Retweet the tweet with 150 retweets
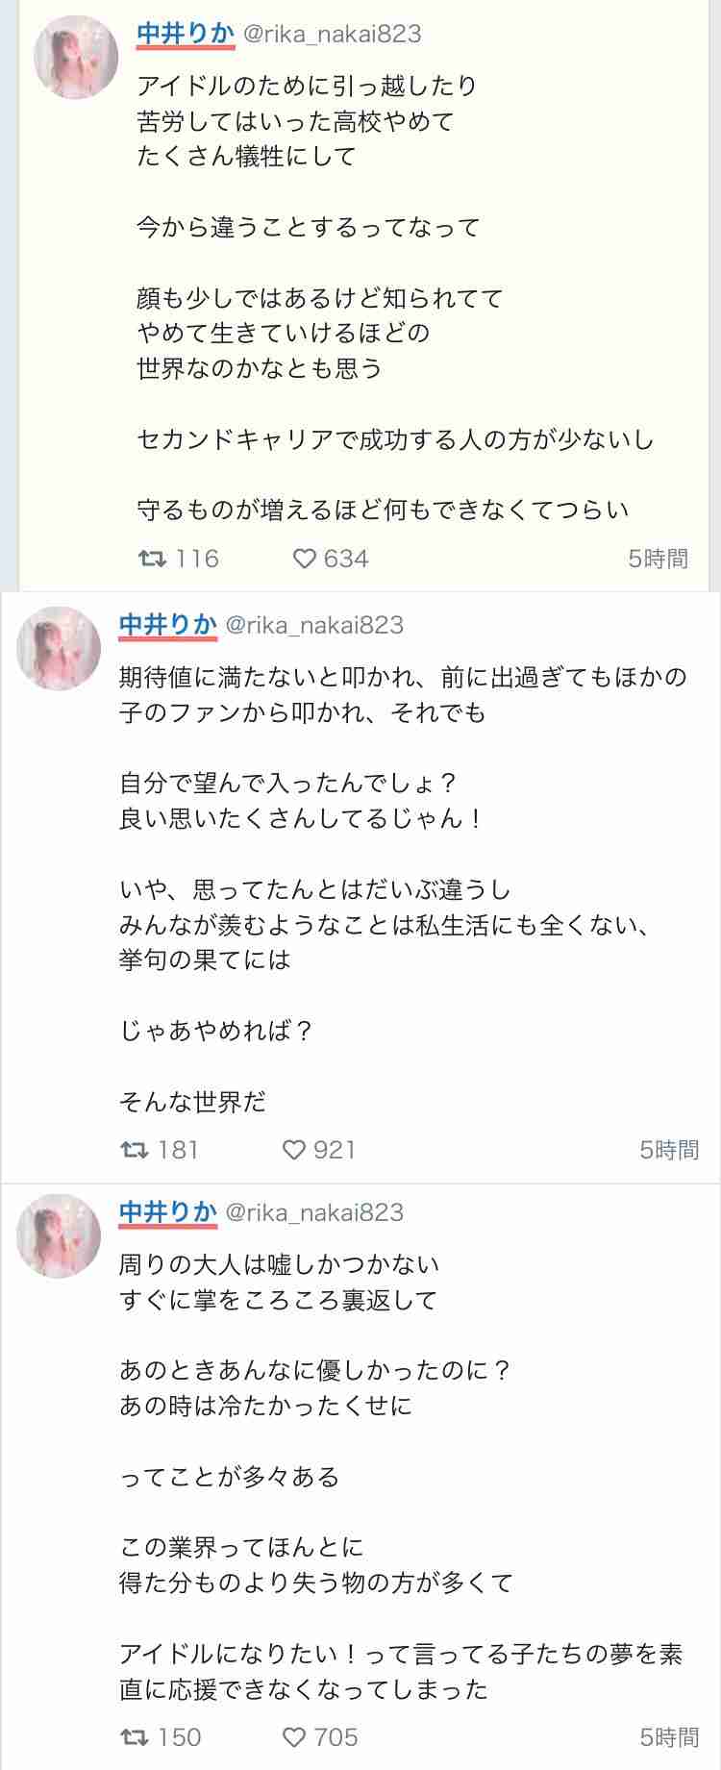721x1770 pixels. pos(133,1736)
